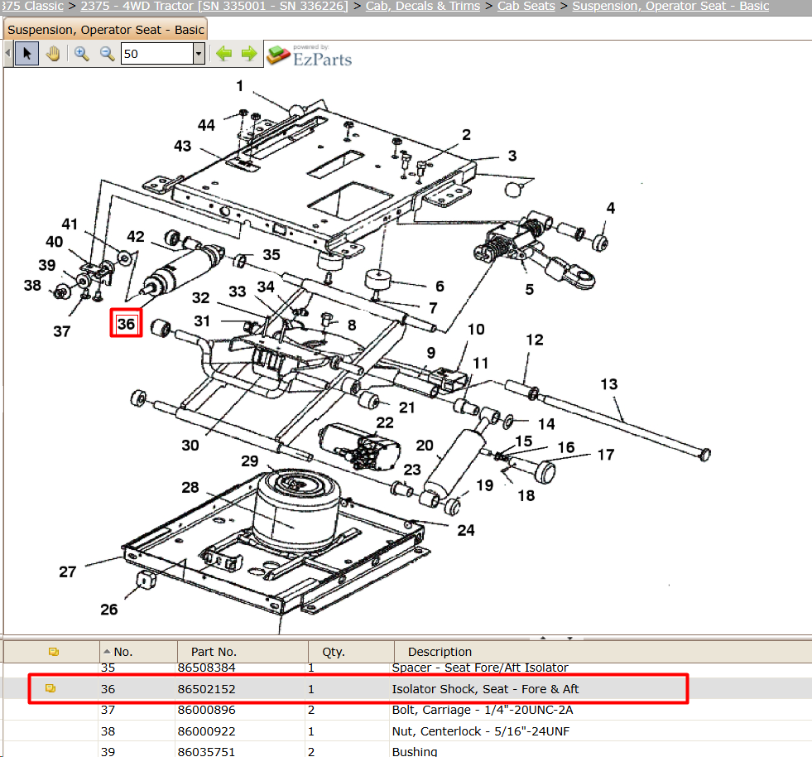The width and height of the screenshot is (812, 757).
Task: Open the zoom level dropdown arrow
Action: [x=199, y=53]
